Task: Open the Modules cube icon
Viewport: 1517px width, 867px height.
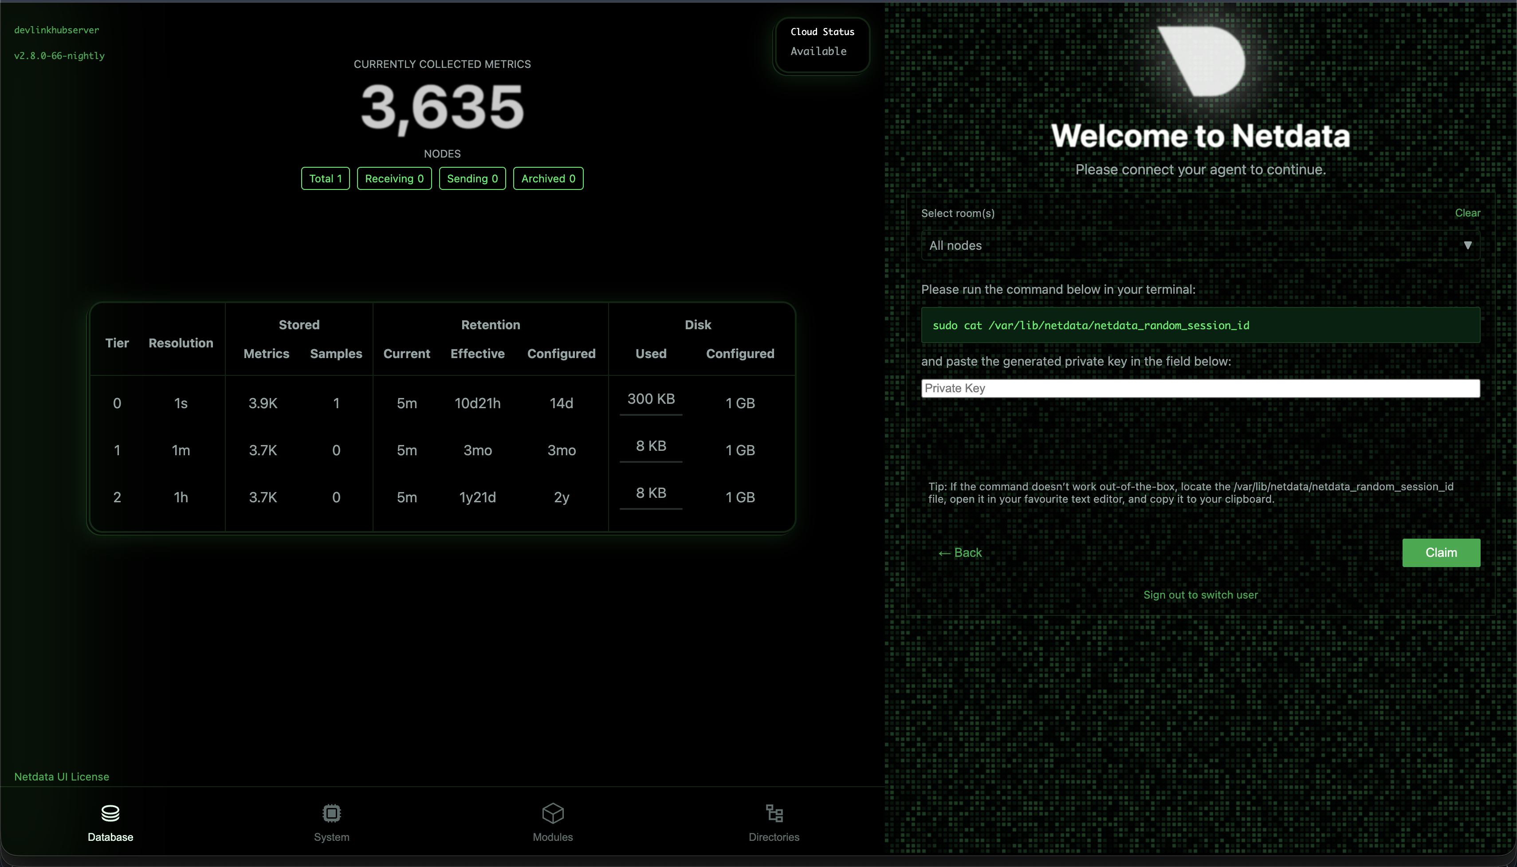Action: [552, 813]
